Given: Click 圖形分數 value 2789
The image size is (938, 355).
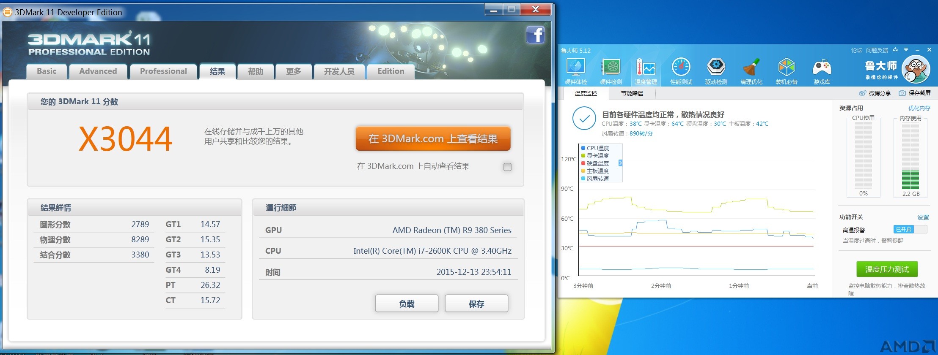Looking at the screenshot, I should pyautogui.click(x=140, y=224).
